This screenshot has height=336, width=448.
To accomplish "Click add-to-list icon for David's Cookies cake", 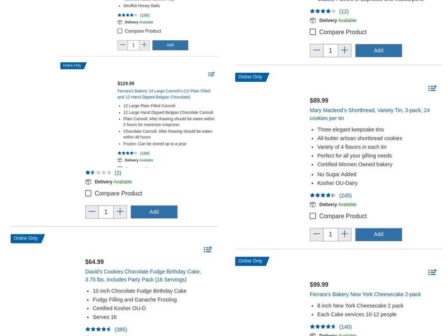I will 208,249.
